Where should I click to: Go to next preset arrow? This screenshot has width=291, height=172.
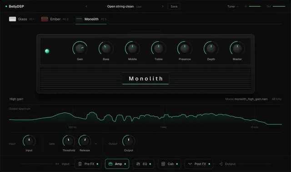[x=163, y=6]
